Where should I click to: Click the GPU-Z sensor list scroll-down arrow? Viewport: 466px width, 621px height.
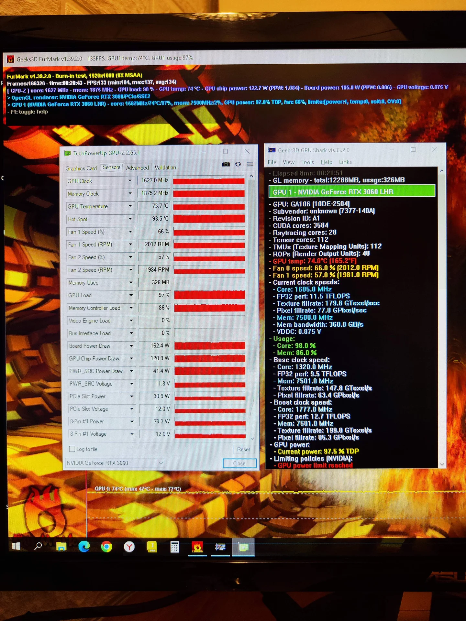[x=252, y=439]
